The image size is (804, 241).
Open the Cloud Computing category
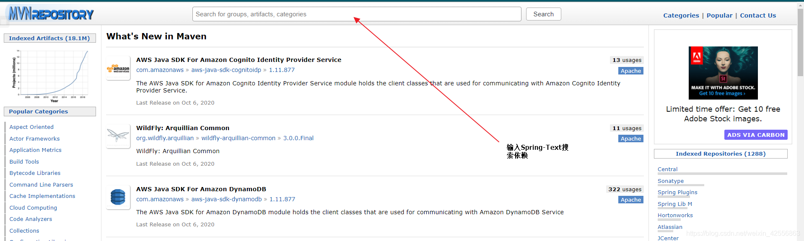coord(33,208)
